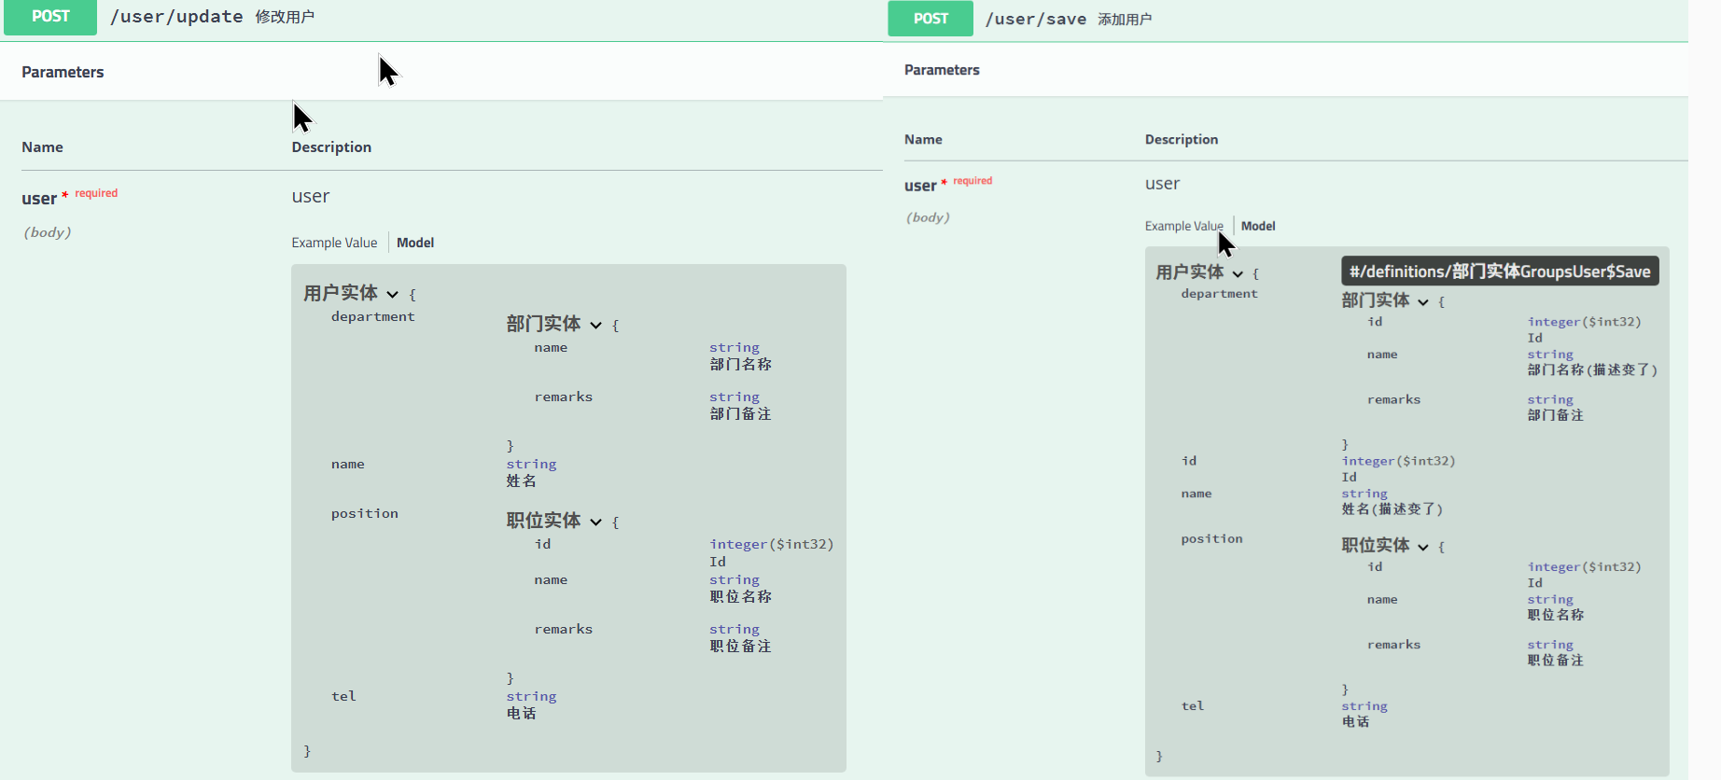Click the 电话 description in /user/update
This screenshot has width=1721, height=780.
pyautogui.click(x=521, y=713)
